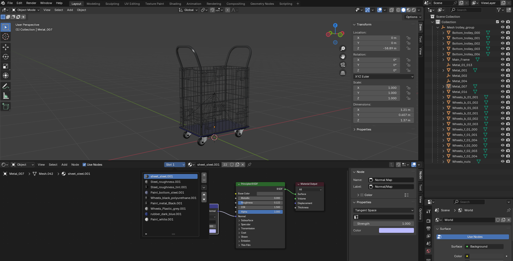Open the XYZ Euler rotation mode dropdown

[x=383, y=77]
